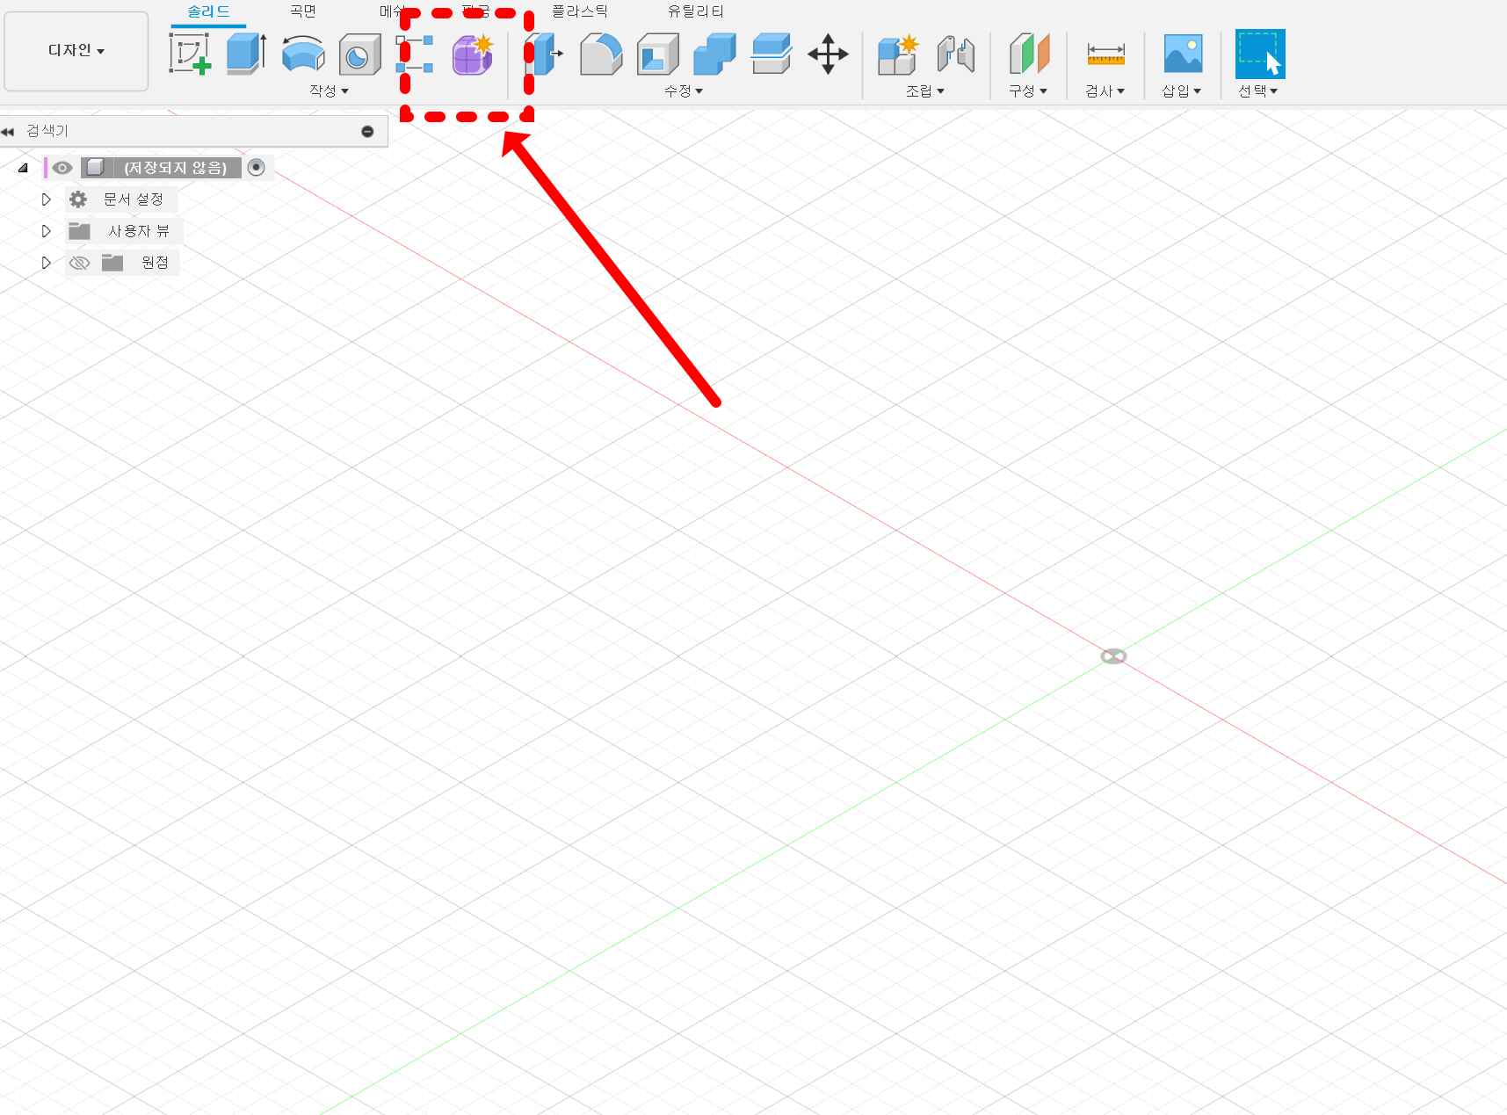Open the 구성 dropdown menu
Image resolution: width=1507 pixels, height=1115 pixels.
[x=1028, y=91]
